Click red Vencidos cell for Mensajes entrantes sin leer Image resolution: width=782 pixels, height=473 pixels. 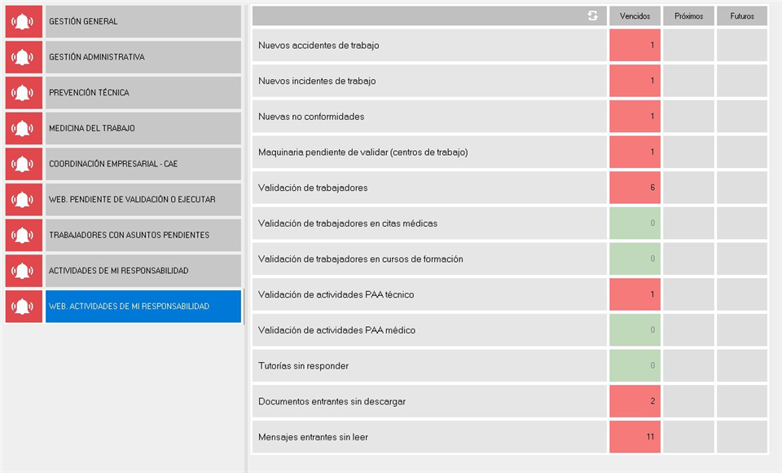[635, 437]
